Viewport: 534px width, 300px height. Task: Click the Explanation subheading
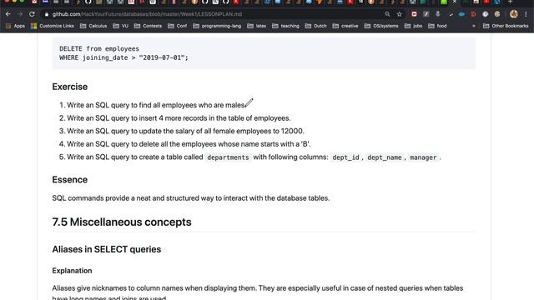tap(72, 271)
